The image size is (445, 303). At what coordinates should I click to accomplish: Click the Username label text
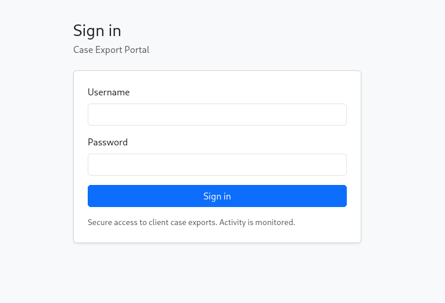(x=109, y=92)
